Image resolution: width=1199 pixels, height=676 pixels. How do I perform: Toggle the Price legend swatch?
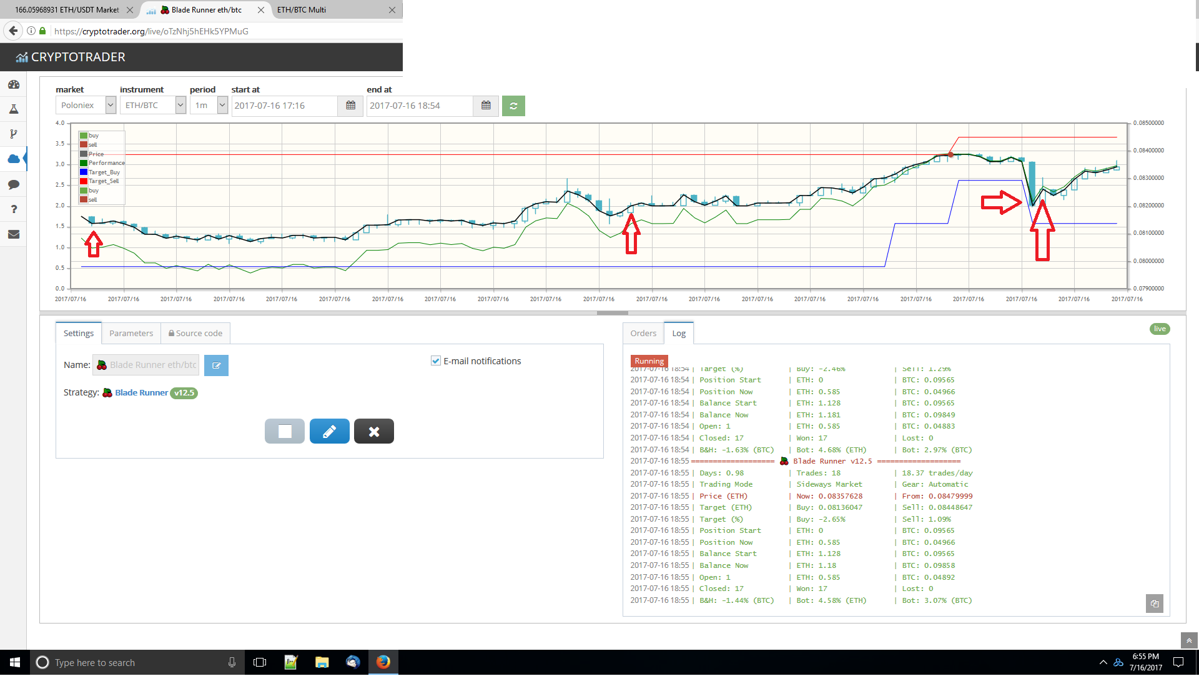(x=83, y=154)
